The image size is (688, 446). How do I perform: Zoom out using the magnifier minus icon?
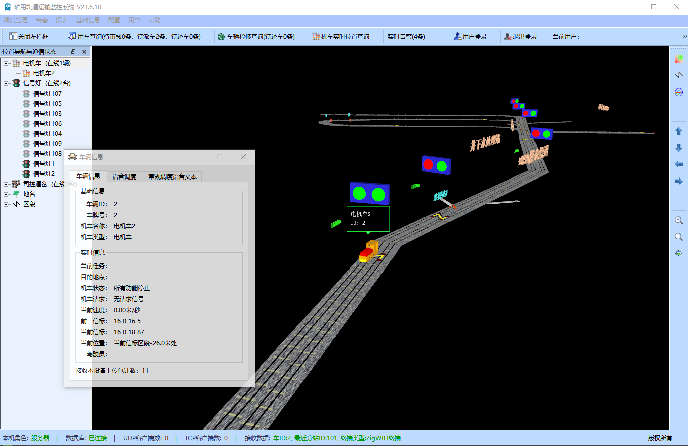click(679, 237)
